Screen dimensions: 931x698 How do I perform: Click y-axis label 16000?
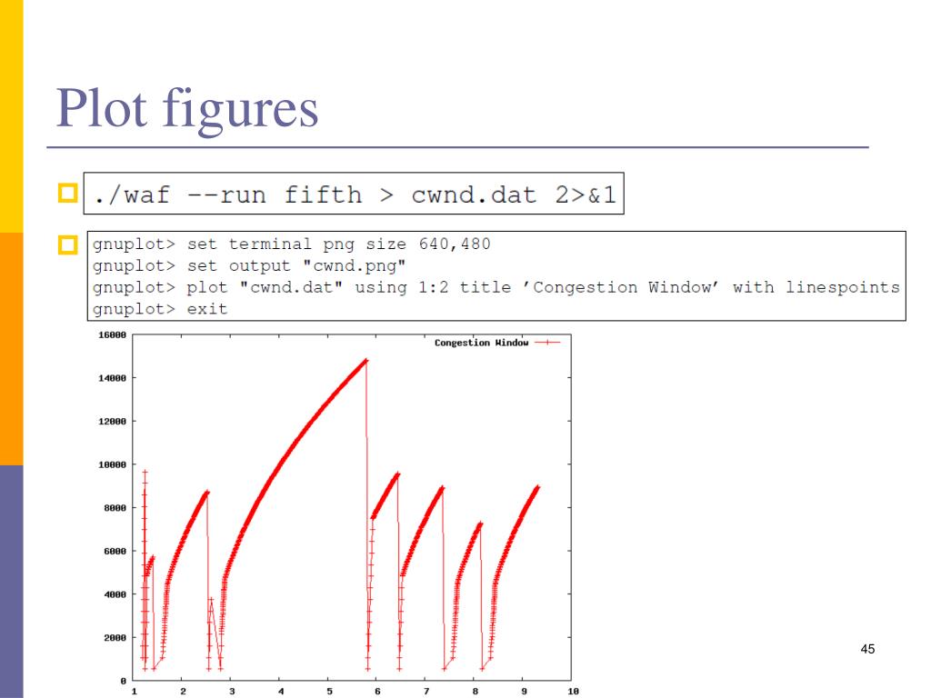(112, 334)
